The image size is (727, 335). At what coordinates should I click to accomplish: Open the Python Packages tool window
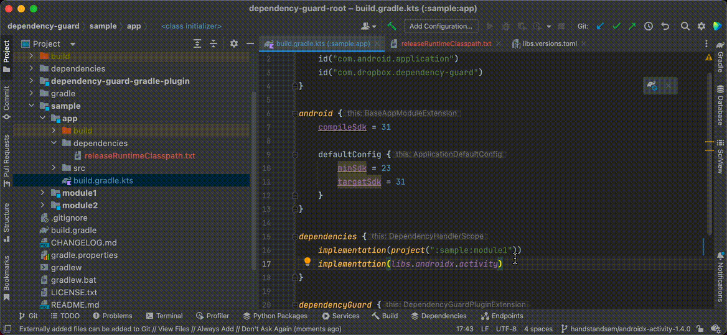point(275,316)
